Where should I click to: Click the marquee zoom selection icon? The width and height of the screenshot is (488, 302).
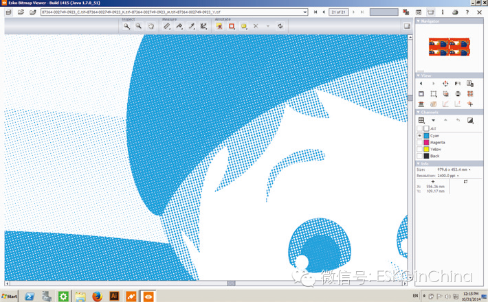(433, 94)
